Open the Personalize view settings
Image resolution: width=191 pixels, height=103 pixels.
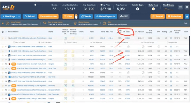click(x=48, y=16)
